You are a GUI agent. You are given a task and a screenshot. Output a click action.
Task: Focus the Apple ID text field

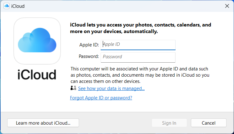(138, 45)
